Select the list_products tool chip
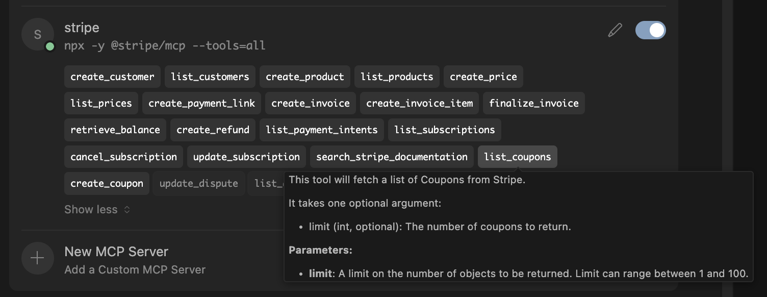 tap(397, 77)
